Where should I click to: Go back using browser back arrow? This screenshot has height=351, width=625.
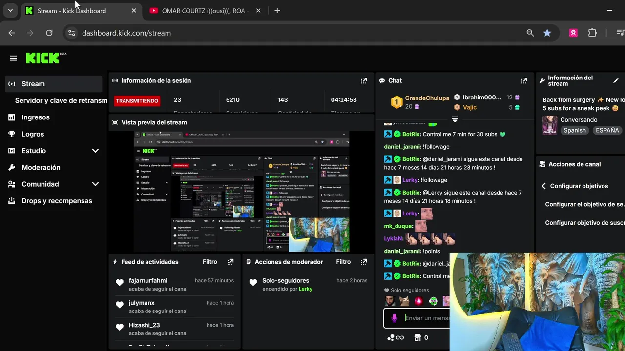pyautogui.click(x=12, y=33)
